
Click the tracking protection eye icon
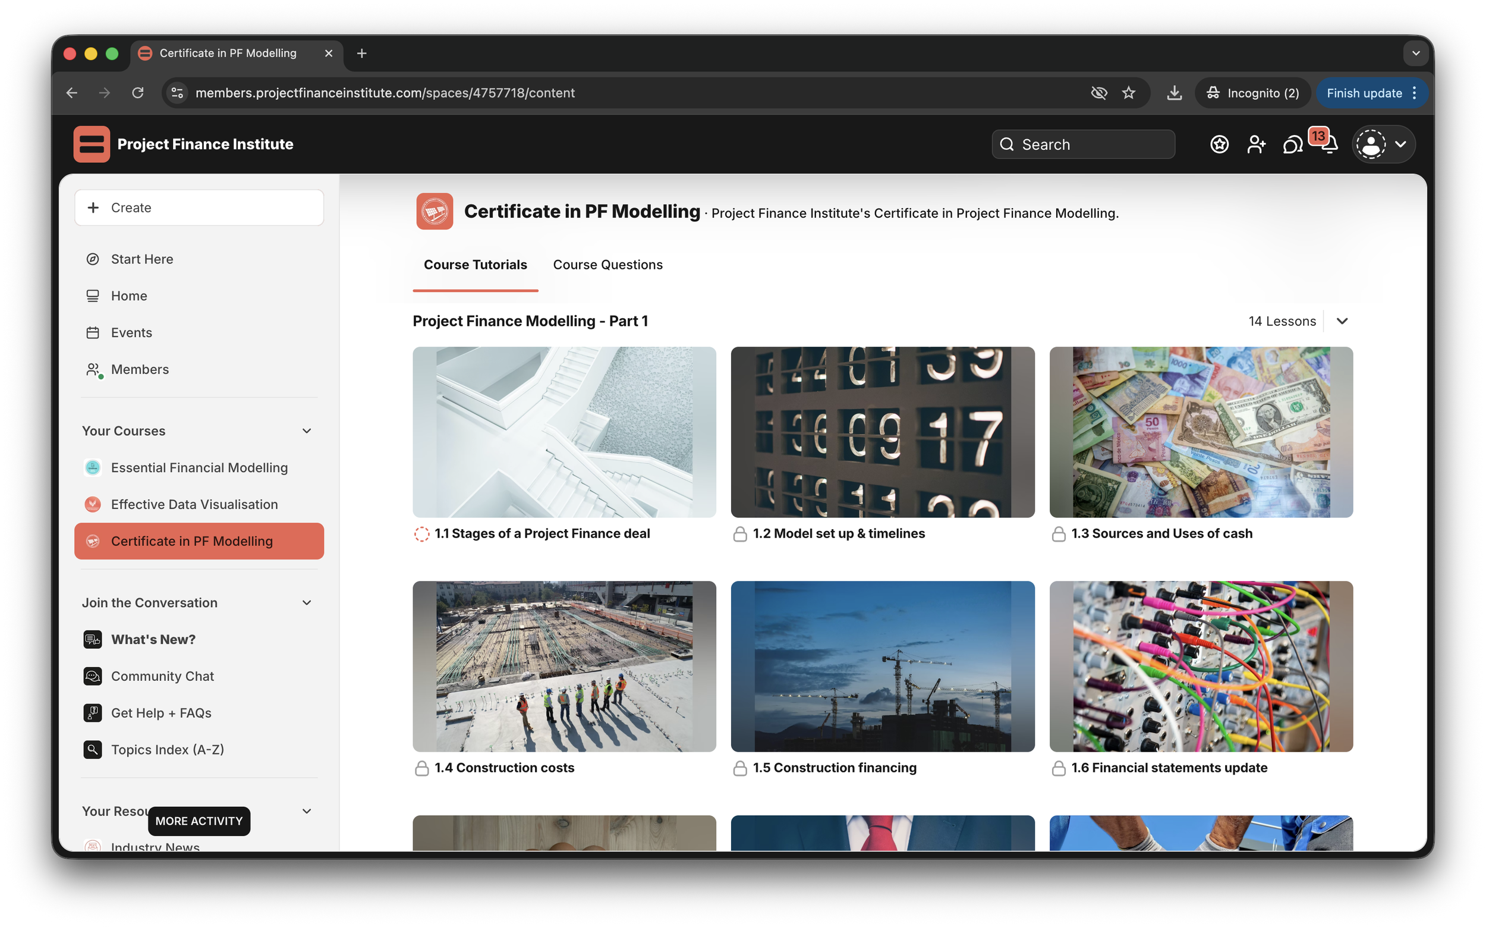click(1098, 93)
